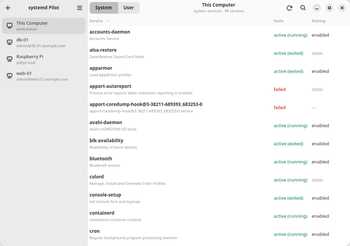Viewport: 350px width, 246px height.
Task: Click active (running) state of cron
Action: point(291,234)
